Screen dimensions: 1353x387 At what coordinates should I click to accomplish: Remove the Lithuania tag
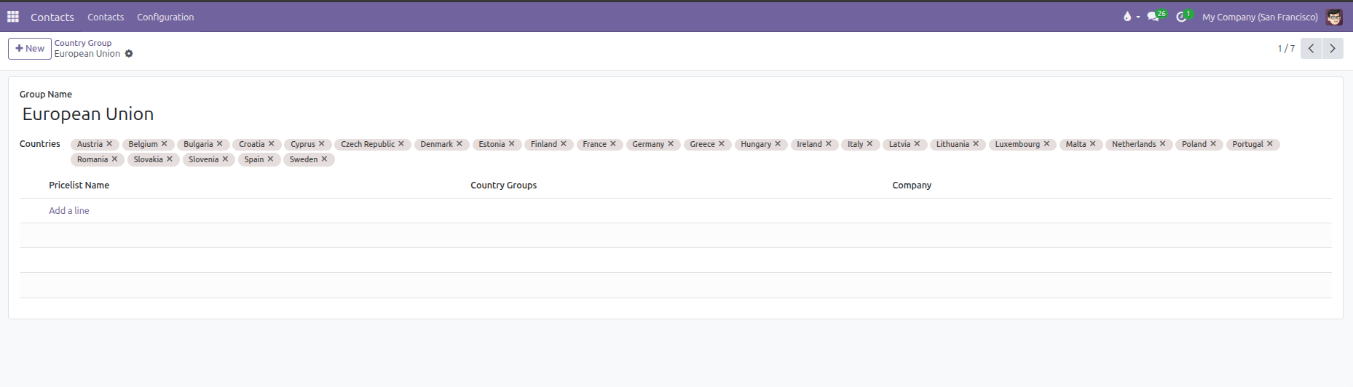(x=976, y=144)
